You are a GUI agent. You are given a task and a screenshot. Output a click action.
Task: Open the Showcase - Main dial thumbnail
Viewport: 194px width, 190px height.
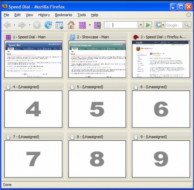click(97, 59)
